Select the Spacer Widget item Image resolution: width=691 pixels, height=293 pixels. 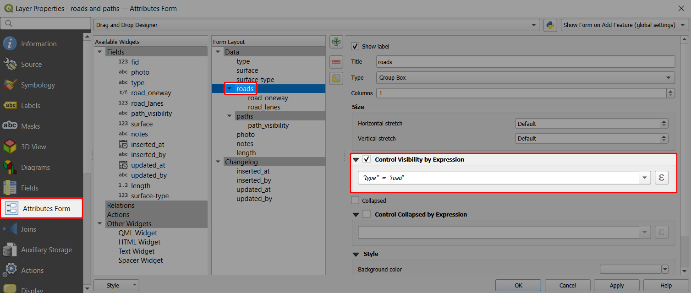click(141, 260)
